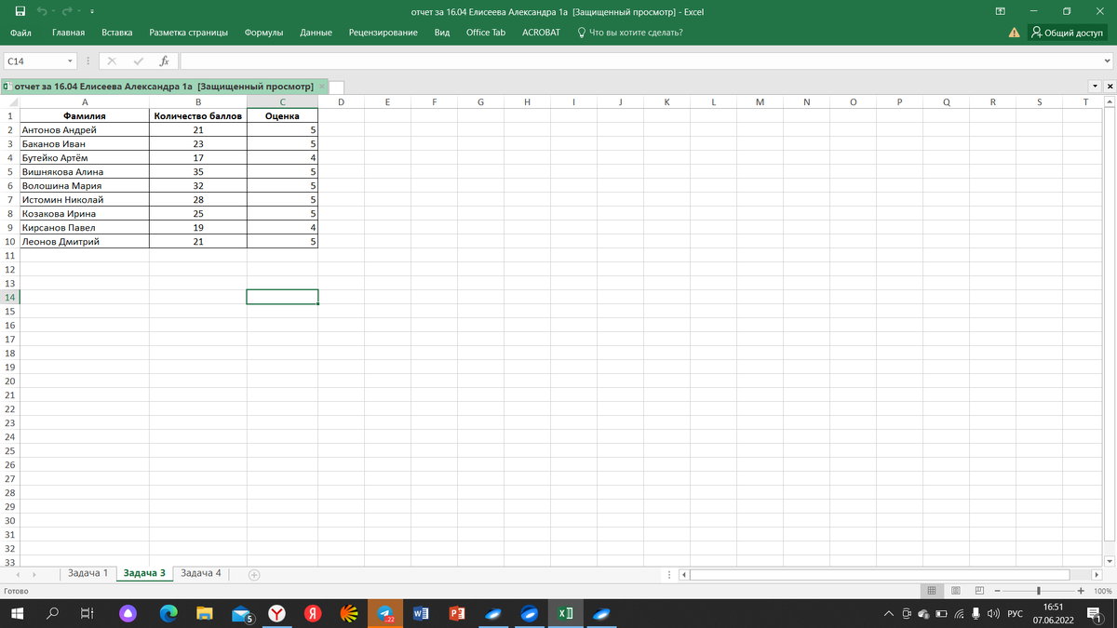Click the zoom slider handle

point(1039,591)
